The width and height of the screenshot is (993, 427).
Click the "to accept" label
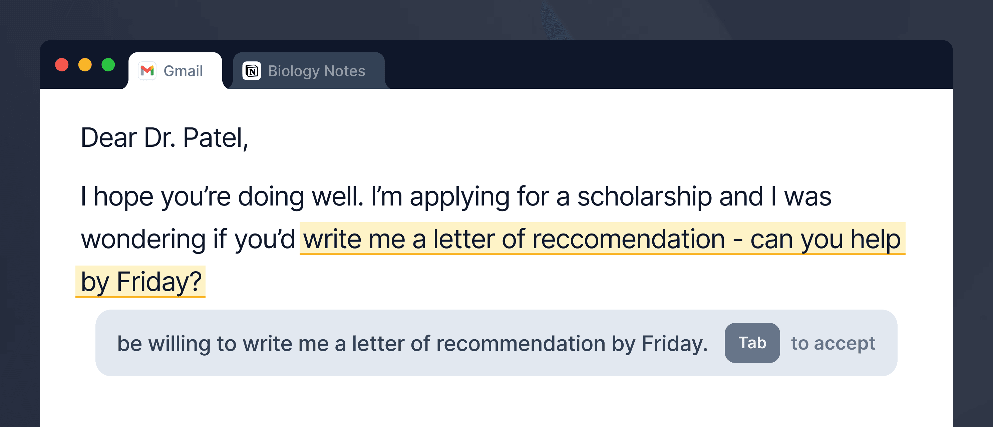(x=833, y=343)
